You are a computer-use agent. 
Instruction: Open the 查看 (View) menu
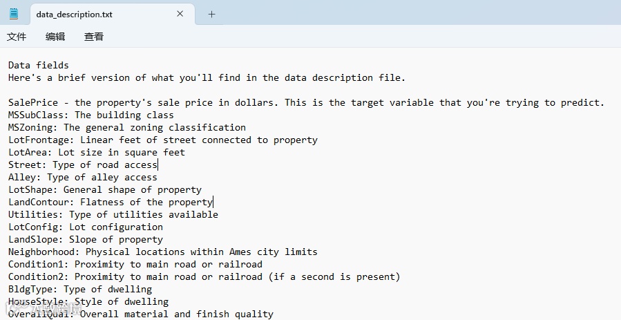click(x=94, y=37)
